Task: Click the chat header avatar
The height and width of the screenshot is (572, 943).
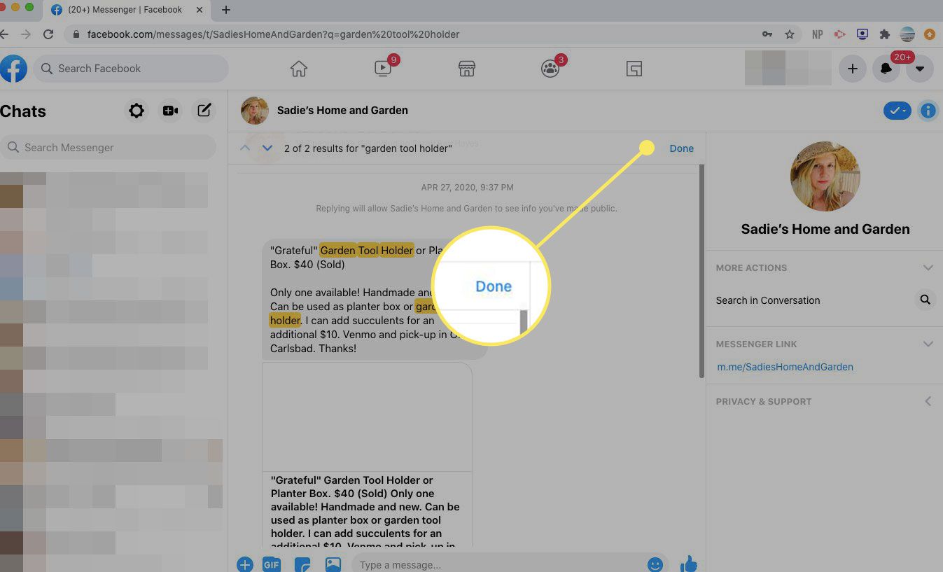Action: [255, 111]
